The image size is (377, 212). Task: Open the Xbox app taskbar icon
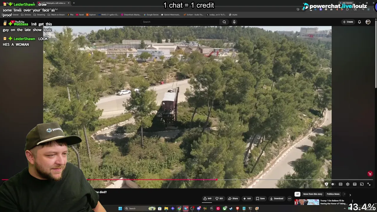[224, 208]
